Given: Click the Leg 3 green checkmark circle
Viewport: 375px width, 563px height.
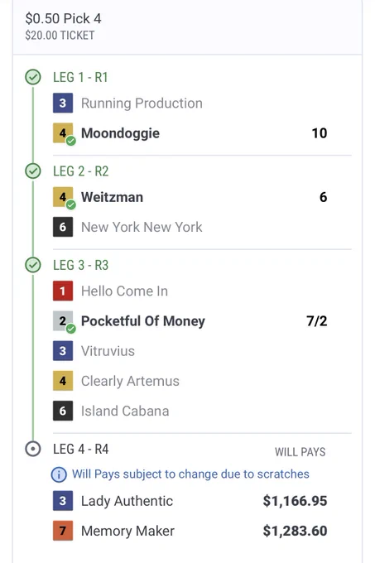Looking at the screenshot, I should 33,265.
